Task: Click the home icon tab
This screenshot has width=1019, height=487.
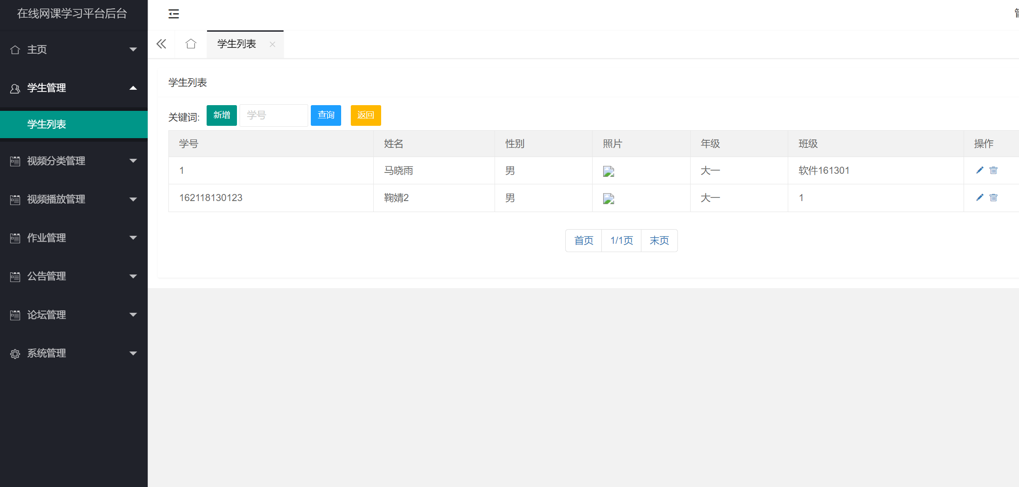Action: tap(191, 44)
